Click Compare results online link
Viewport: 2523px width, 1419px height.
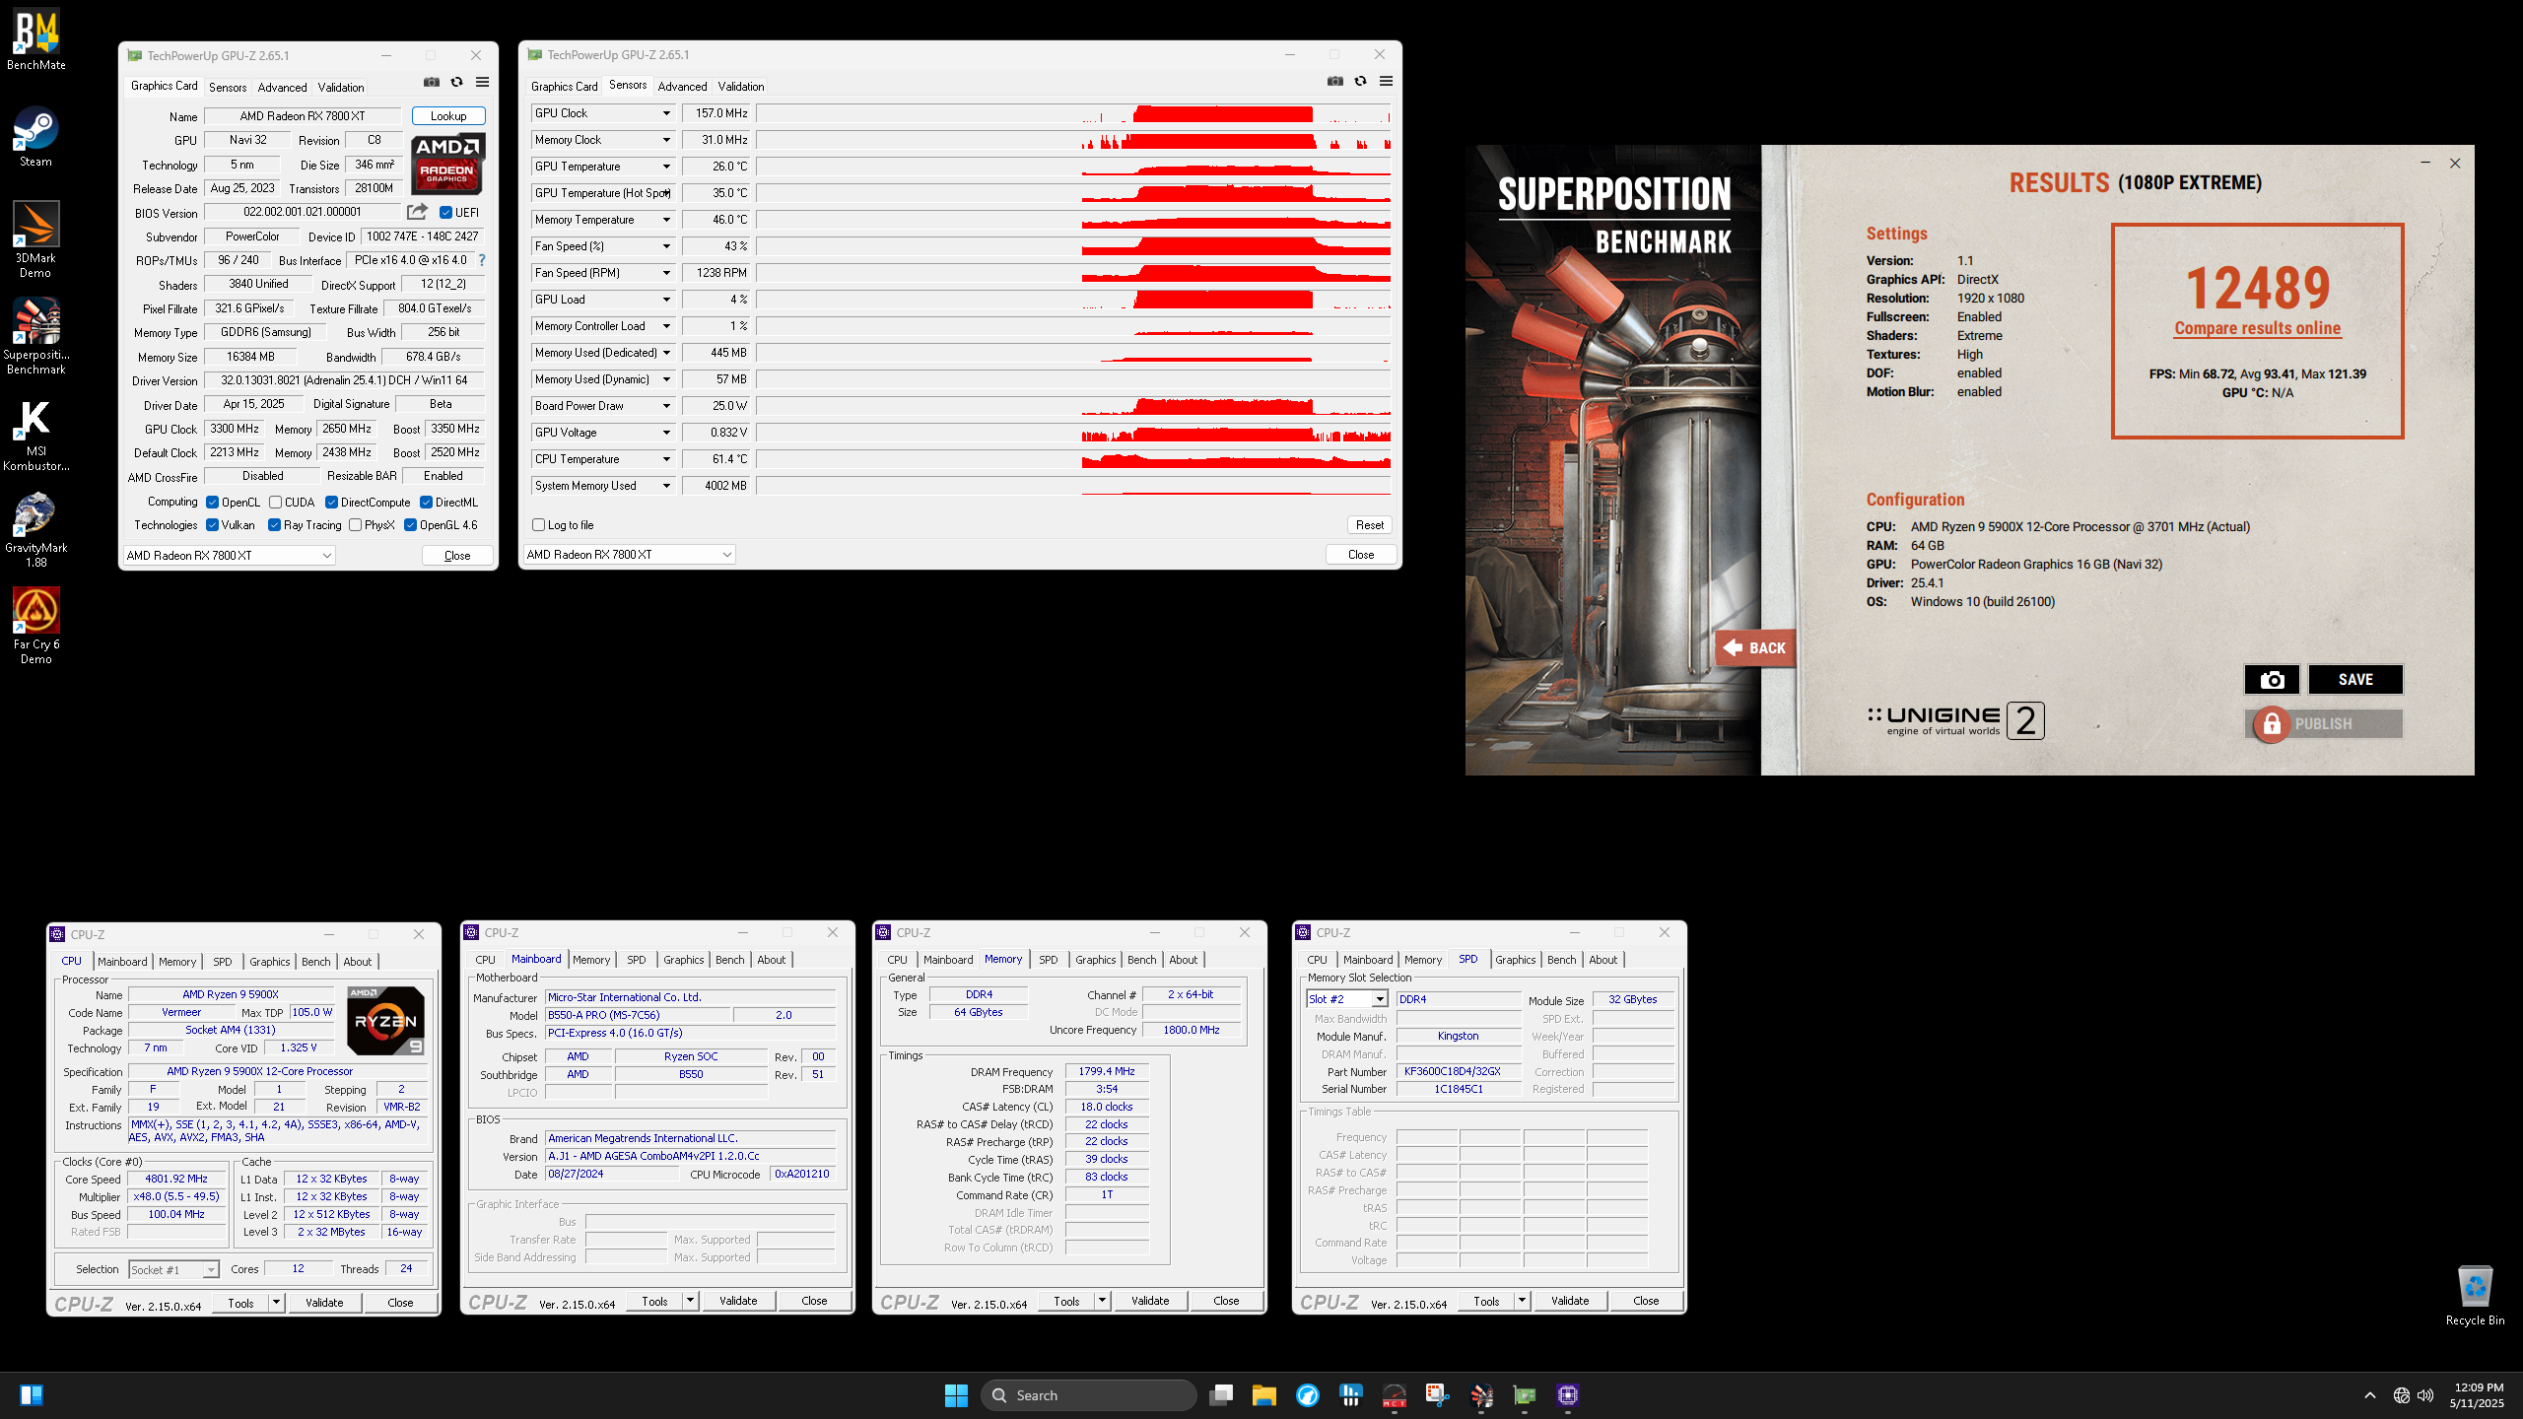coord(2257,328)
